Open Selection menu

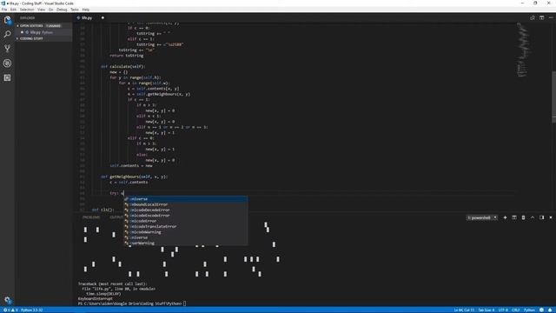pyautogui.click(x=27, y=10)
